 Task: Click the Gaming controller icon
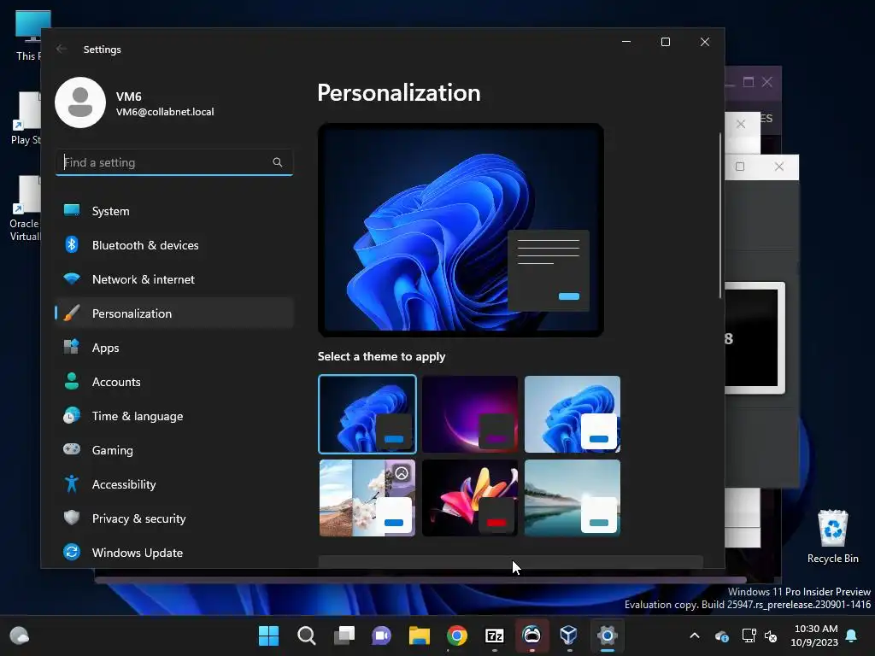pyautogui.click(x=72, y=449)
